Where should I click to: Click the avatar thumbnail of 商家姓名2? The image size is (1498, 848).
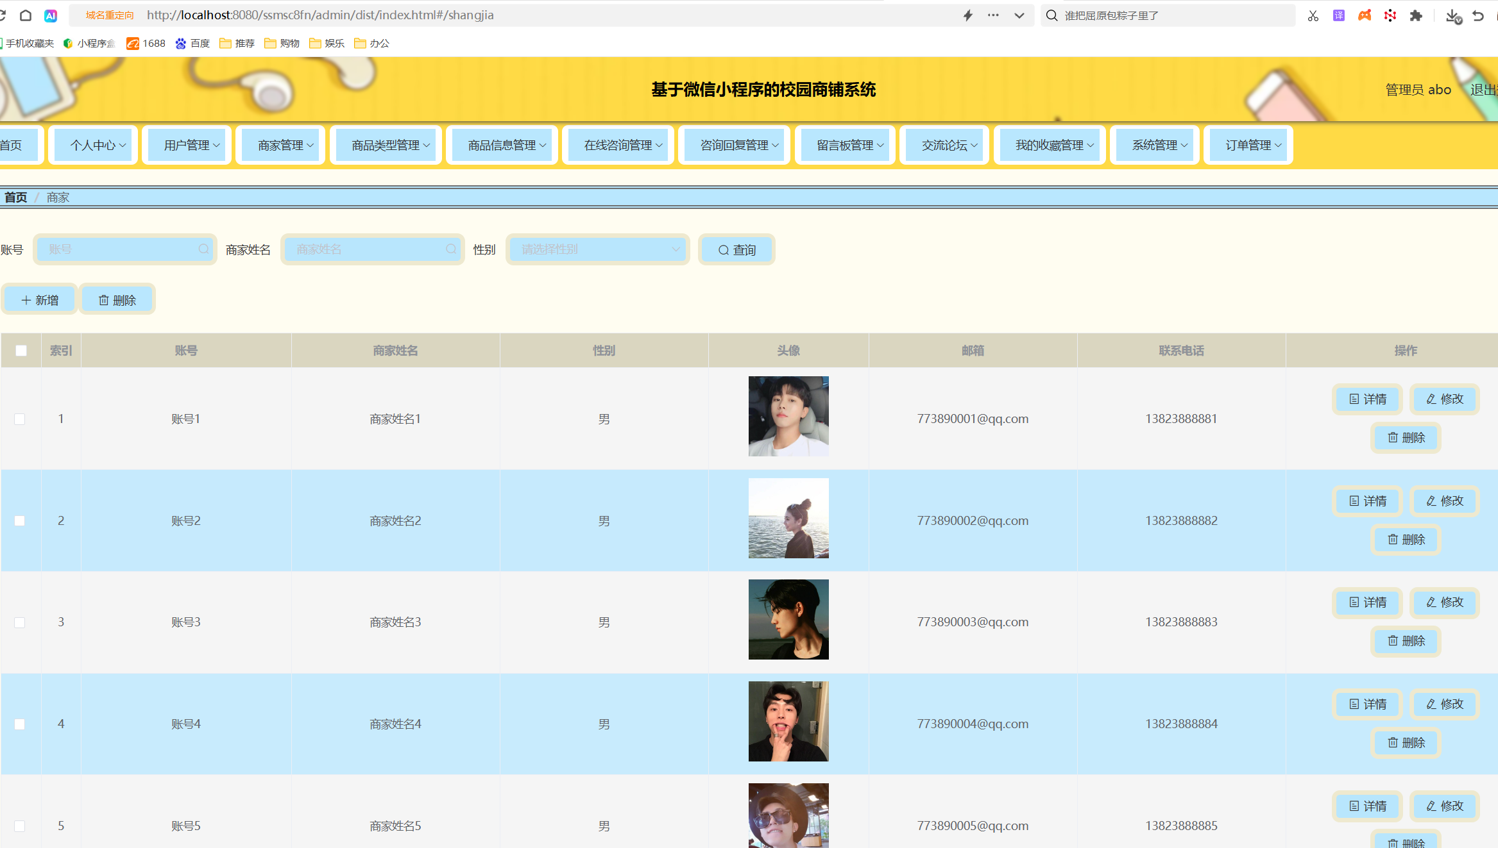click(788, 519)
